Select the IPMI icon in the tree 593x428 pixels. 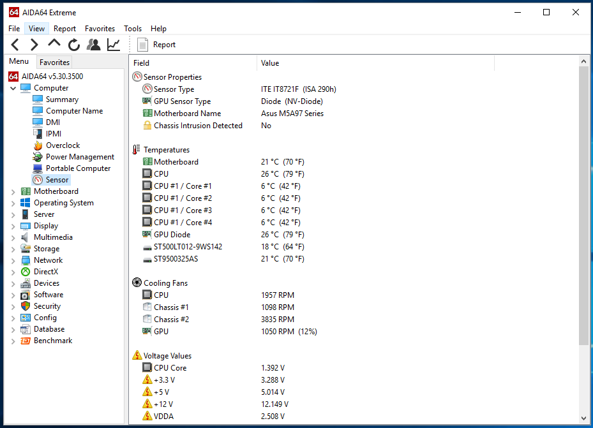38,134
